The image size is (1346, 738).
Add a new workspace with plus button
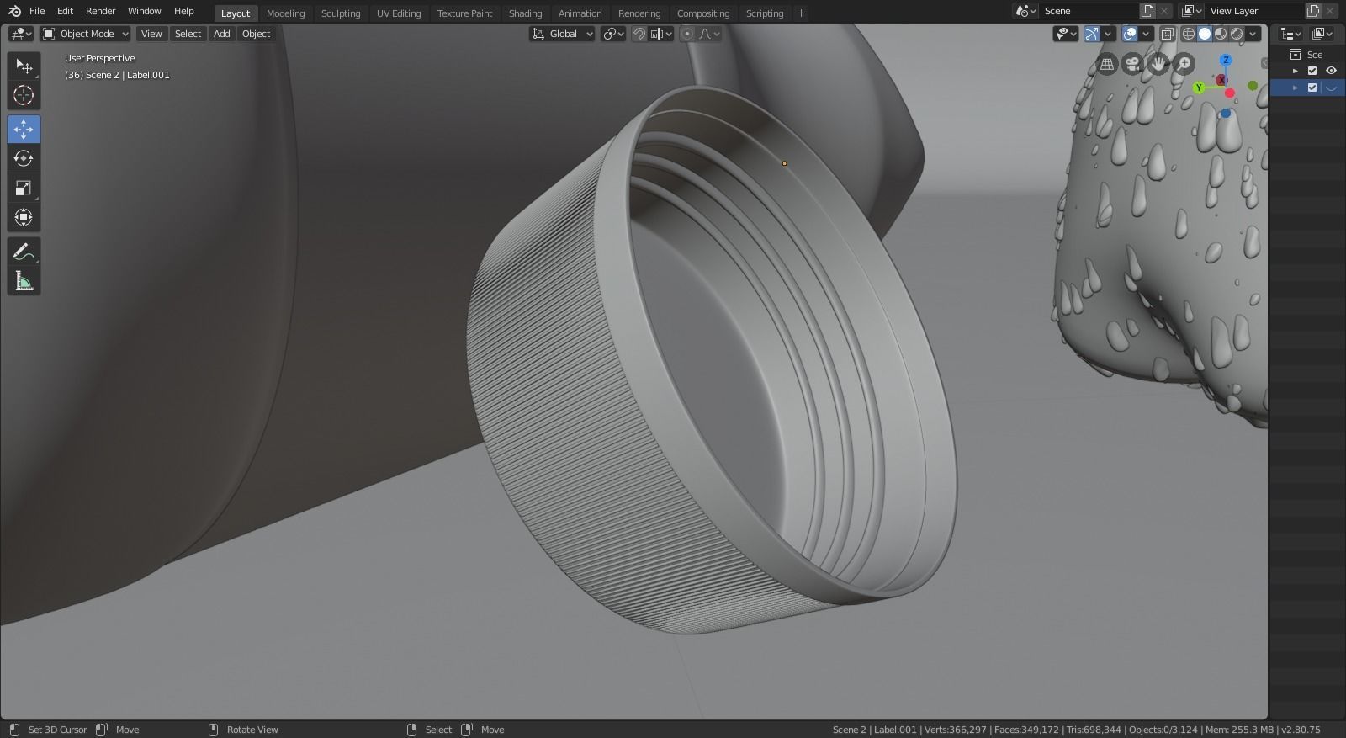click(801, 13)
